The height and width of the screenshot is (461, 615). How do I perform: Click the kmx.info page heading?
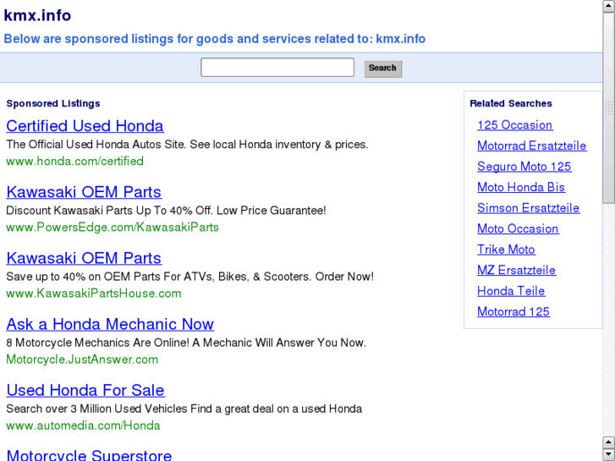pyautogui.click(x=38, y=16)
